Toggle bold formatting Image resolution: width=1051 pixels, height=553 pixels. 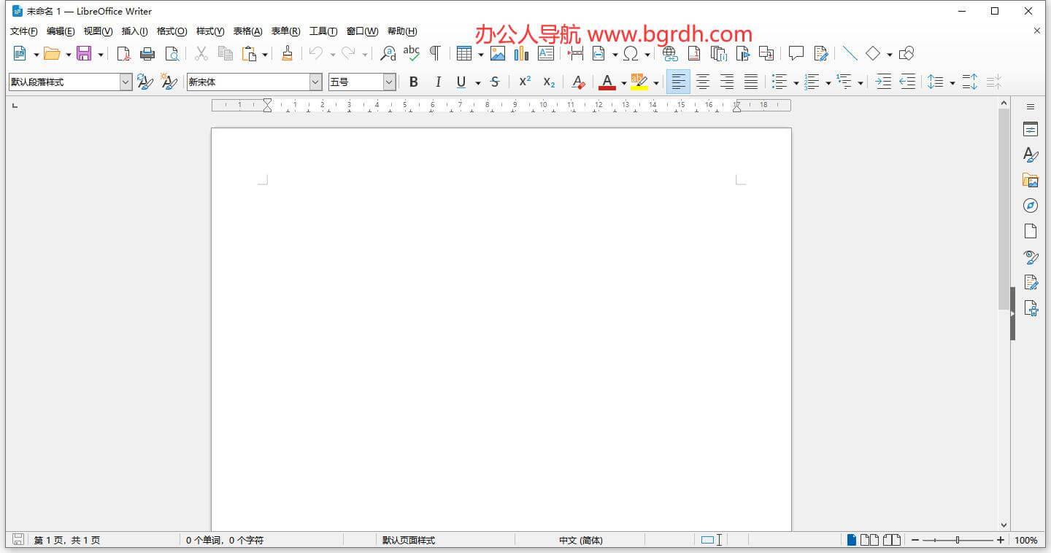(x=414, y=82)
